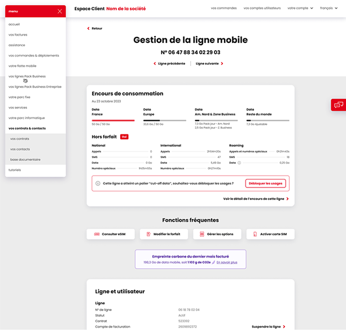The image size is (346, 332).
Task: Open vos comptes utilisateurs top link
Action: tap(262, 8)
